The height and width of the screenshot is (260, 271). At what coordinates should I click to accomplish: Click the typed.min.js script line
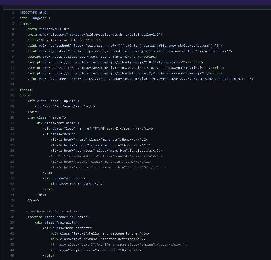click(115, 62)
